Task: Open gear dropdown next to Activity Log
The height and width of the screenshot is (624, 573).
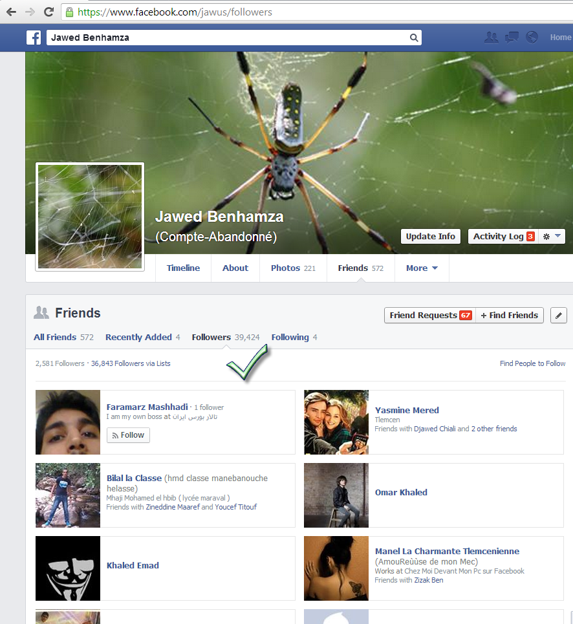Action: [x=552, y=237]
